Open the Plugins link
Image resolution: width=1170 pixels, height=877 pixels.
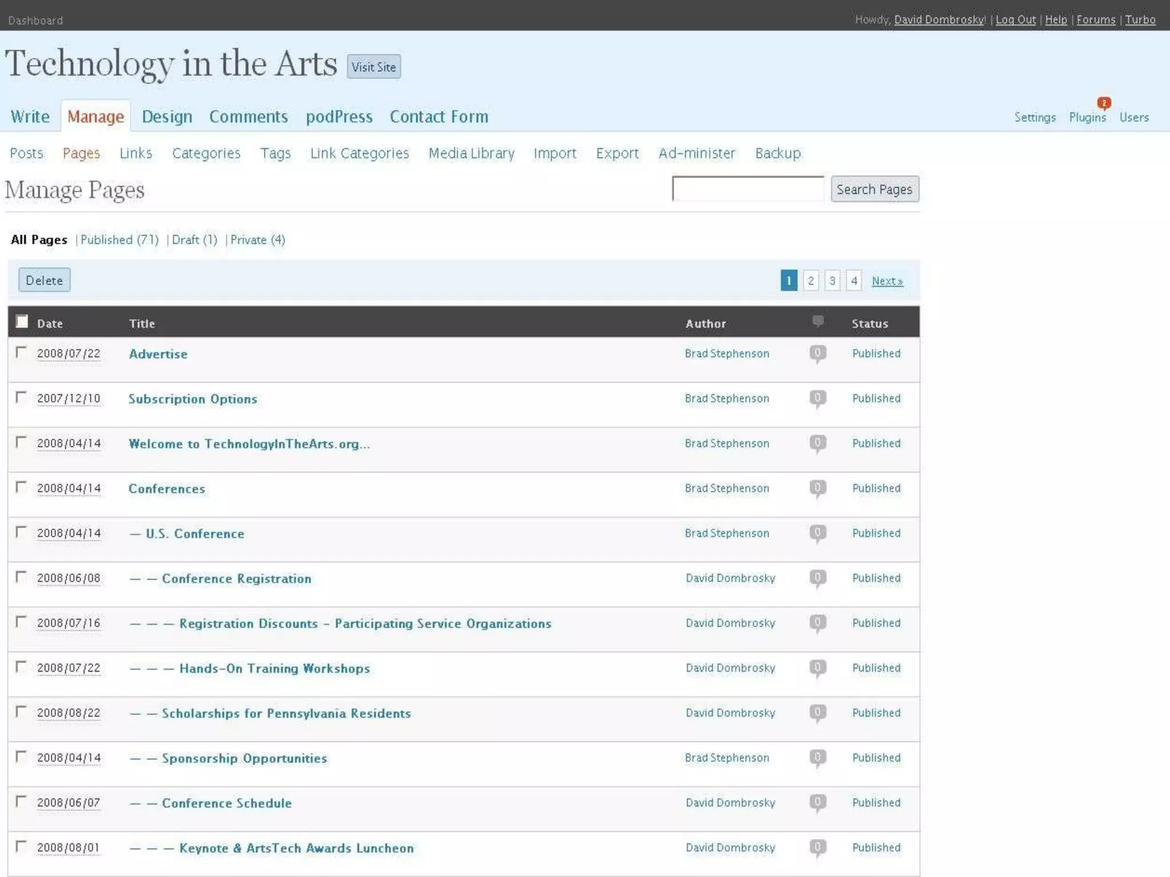pos(1087,118)
